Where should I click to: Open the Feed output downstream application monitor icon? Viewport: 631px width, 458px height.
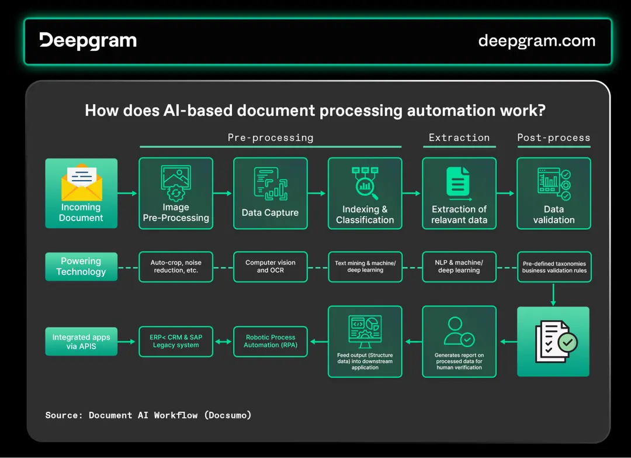tap(365, 330)
